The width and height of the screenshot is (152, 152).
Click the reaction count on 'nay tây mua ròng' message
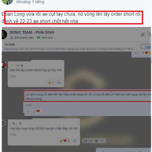[64, 141]
